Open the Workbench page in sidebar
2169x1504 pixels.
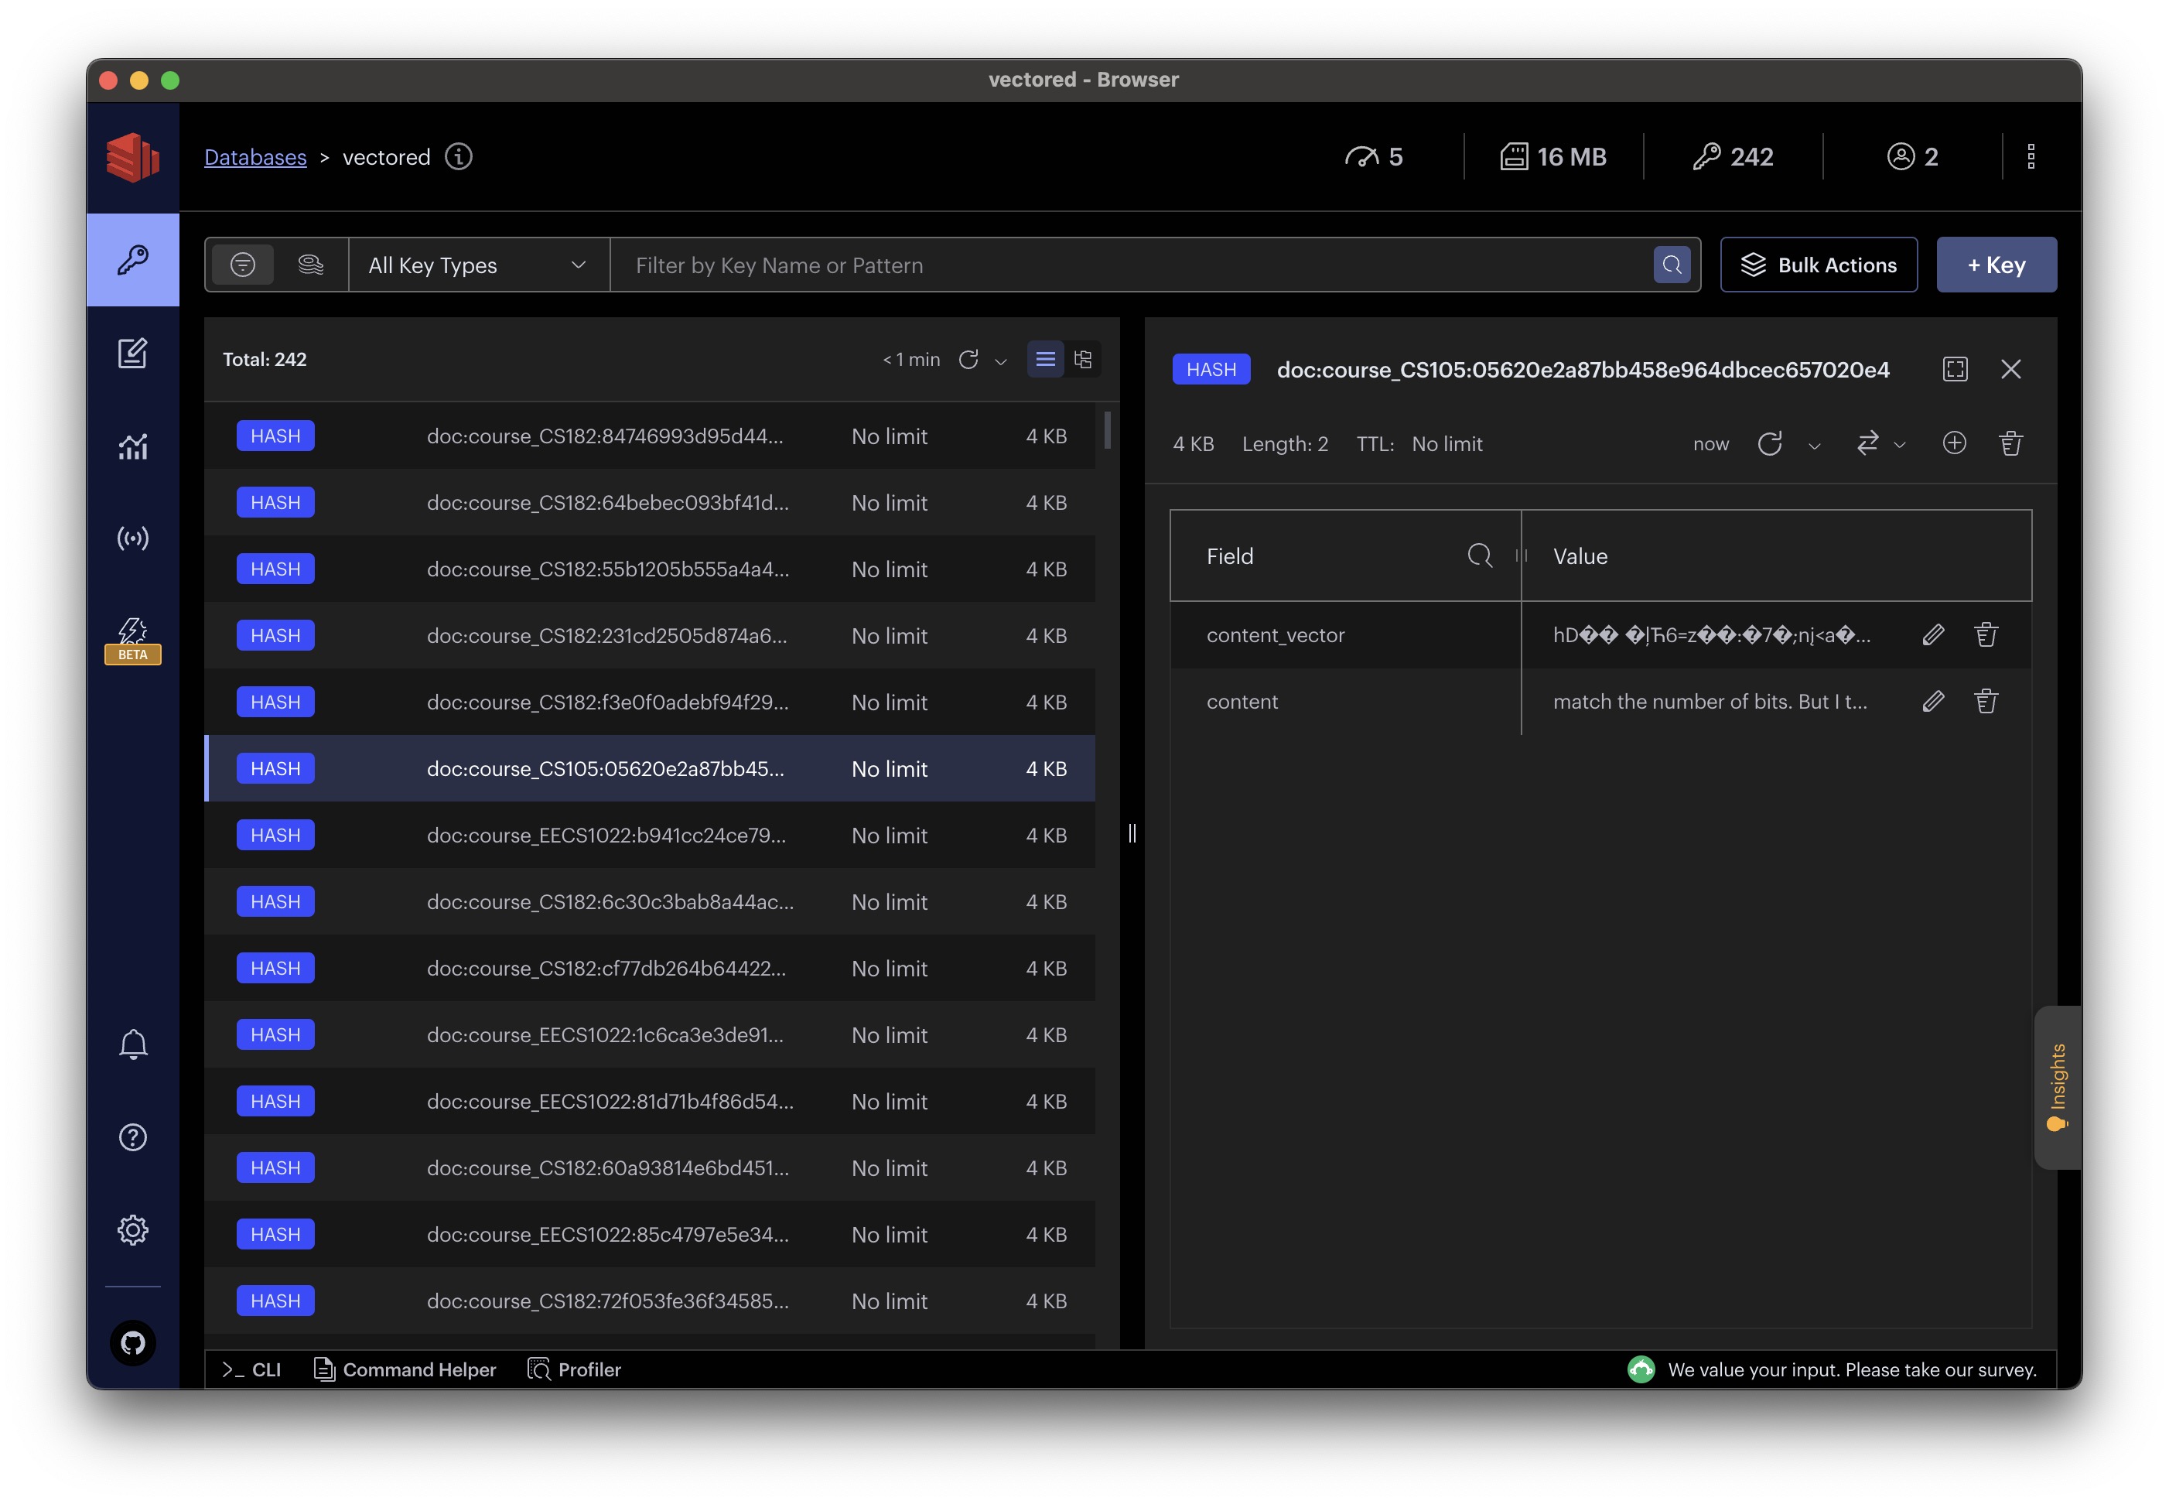coord(132,354)
